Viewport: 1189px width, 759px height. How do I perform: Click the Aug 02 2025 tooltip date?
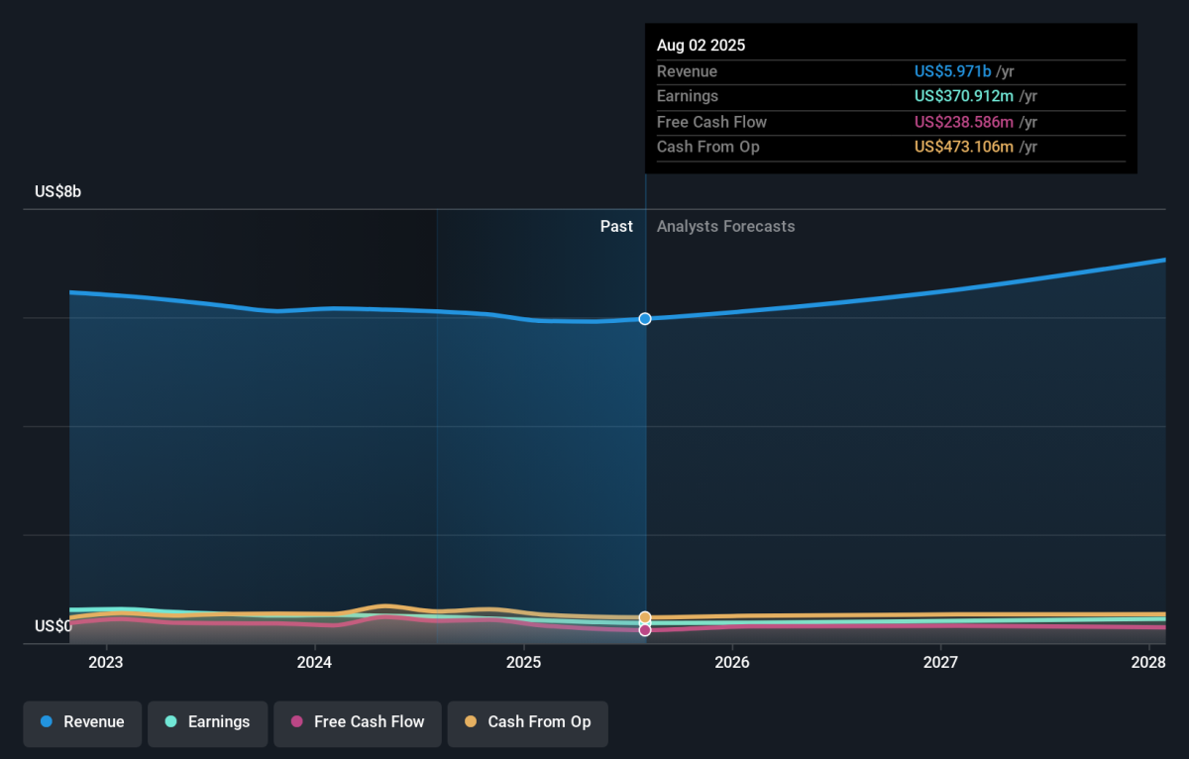[x=701, y=46]
